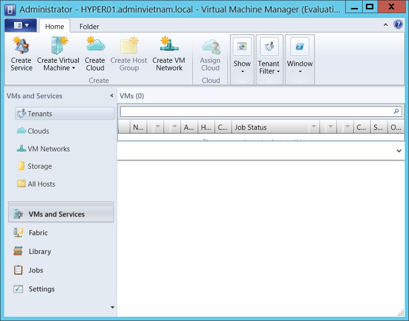Sort by the A... column header
Screen dimensions: 409x321
(x=189, y=127)
